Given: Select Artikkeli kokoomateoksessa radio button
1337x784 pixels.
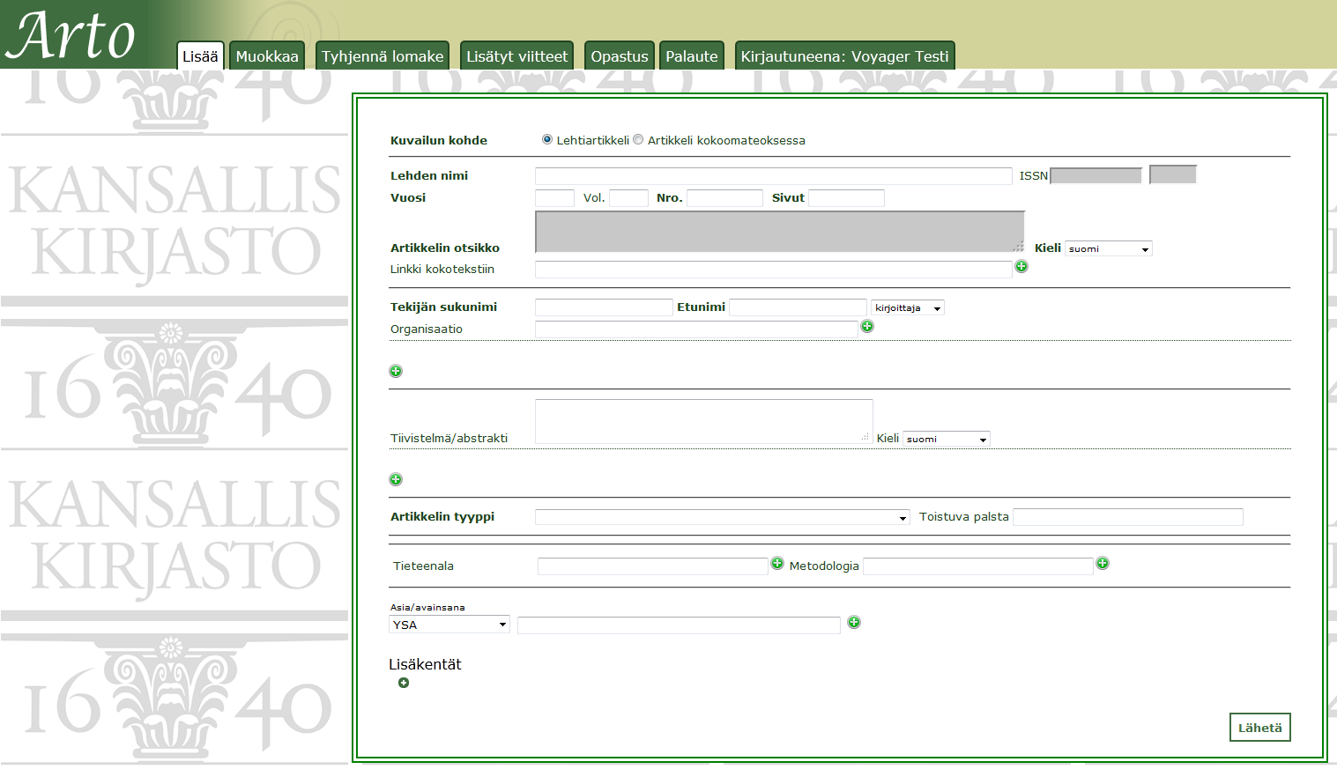Looking at the screenshot, I should (x=638, y=139).
